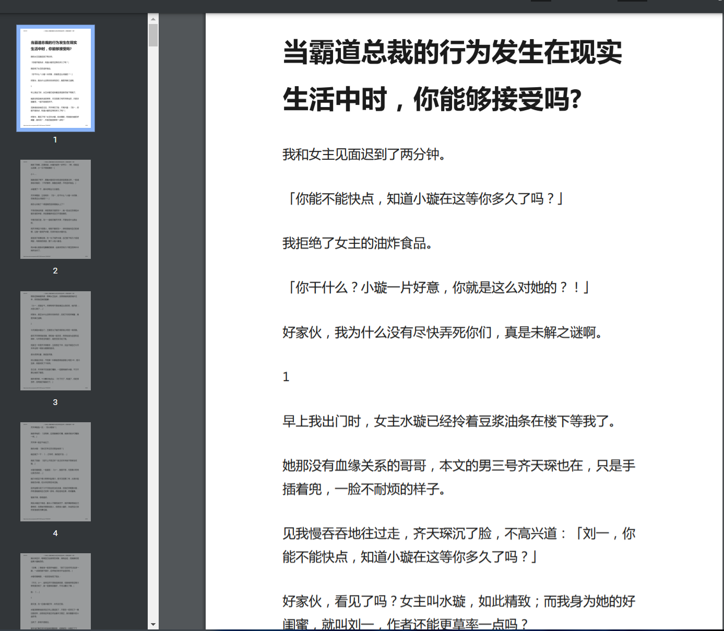This screenshot has width=724, height=631.
Task: Click sidebar scrollbar up arrow
Action: [x=153, y=19]
